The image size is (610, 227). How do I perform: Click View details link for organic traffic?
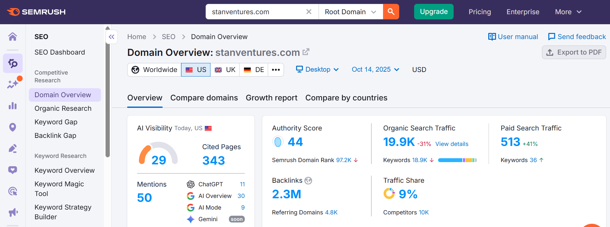(x=452, y=144)
